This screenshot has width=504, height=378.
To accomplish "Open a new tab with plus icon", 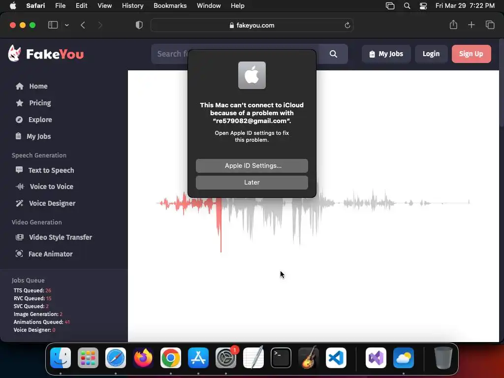I will (x=471, y=25).
